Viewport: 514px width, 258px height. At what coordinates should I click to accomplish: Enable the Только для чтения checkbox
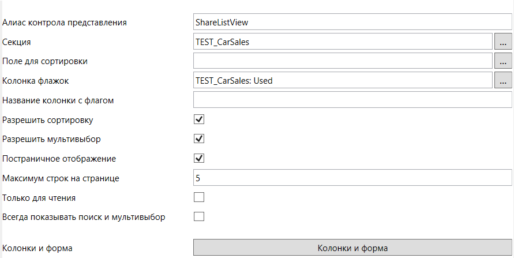pyautogui.click(x=199, y=197)
